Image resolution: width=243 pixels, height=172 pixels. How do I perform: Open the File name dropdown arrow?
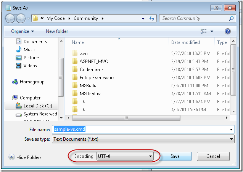tap(232, 130)
